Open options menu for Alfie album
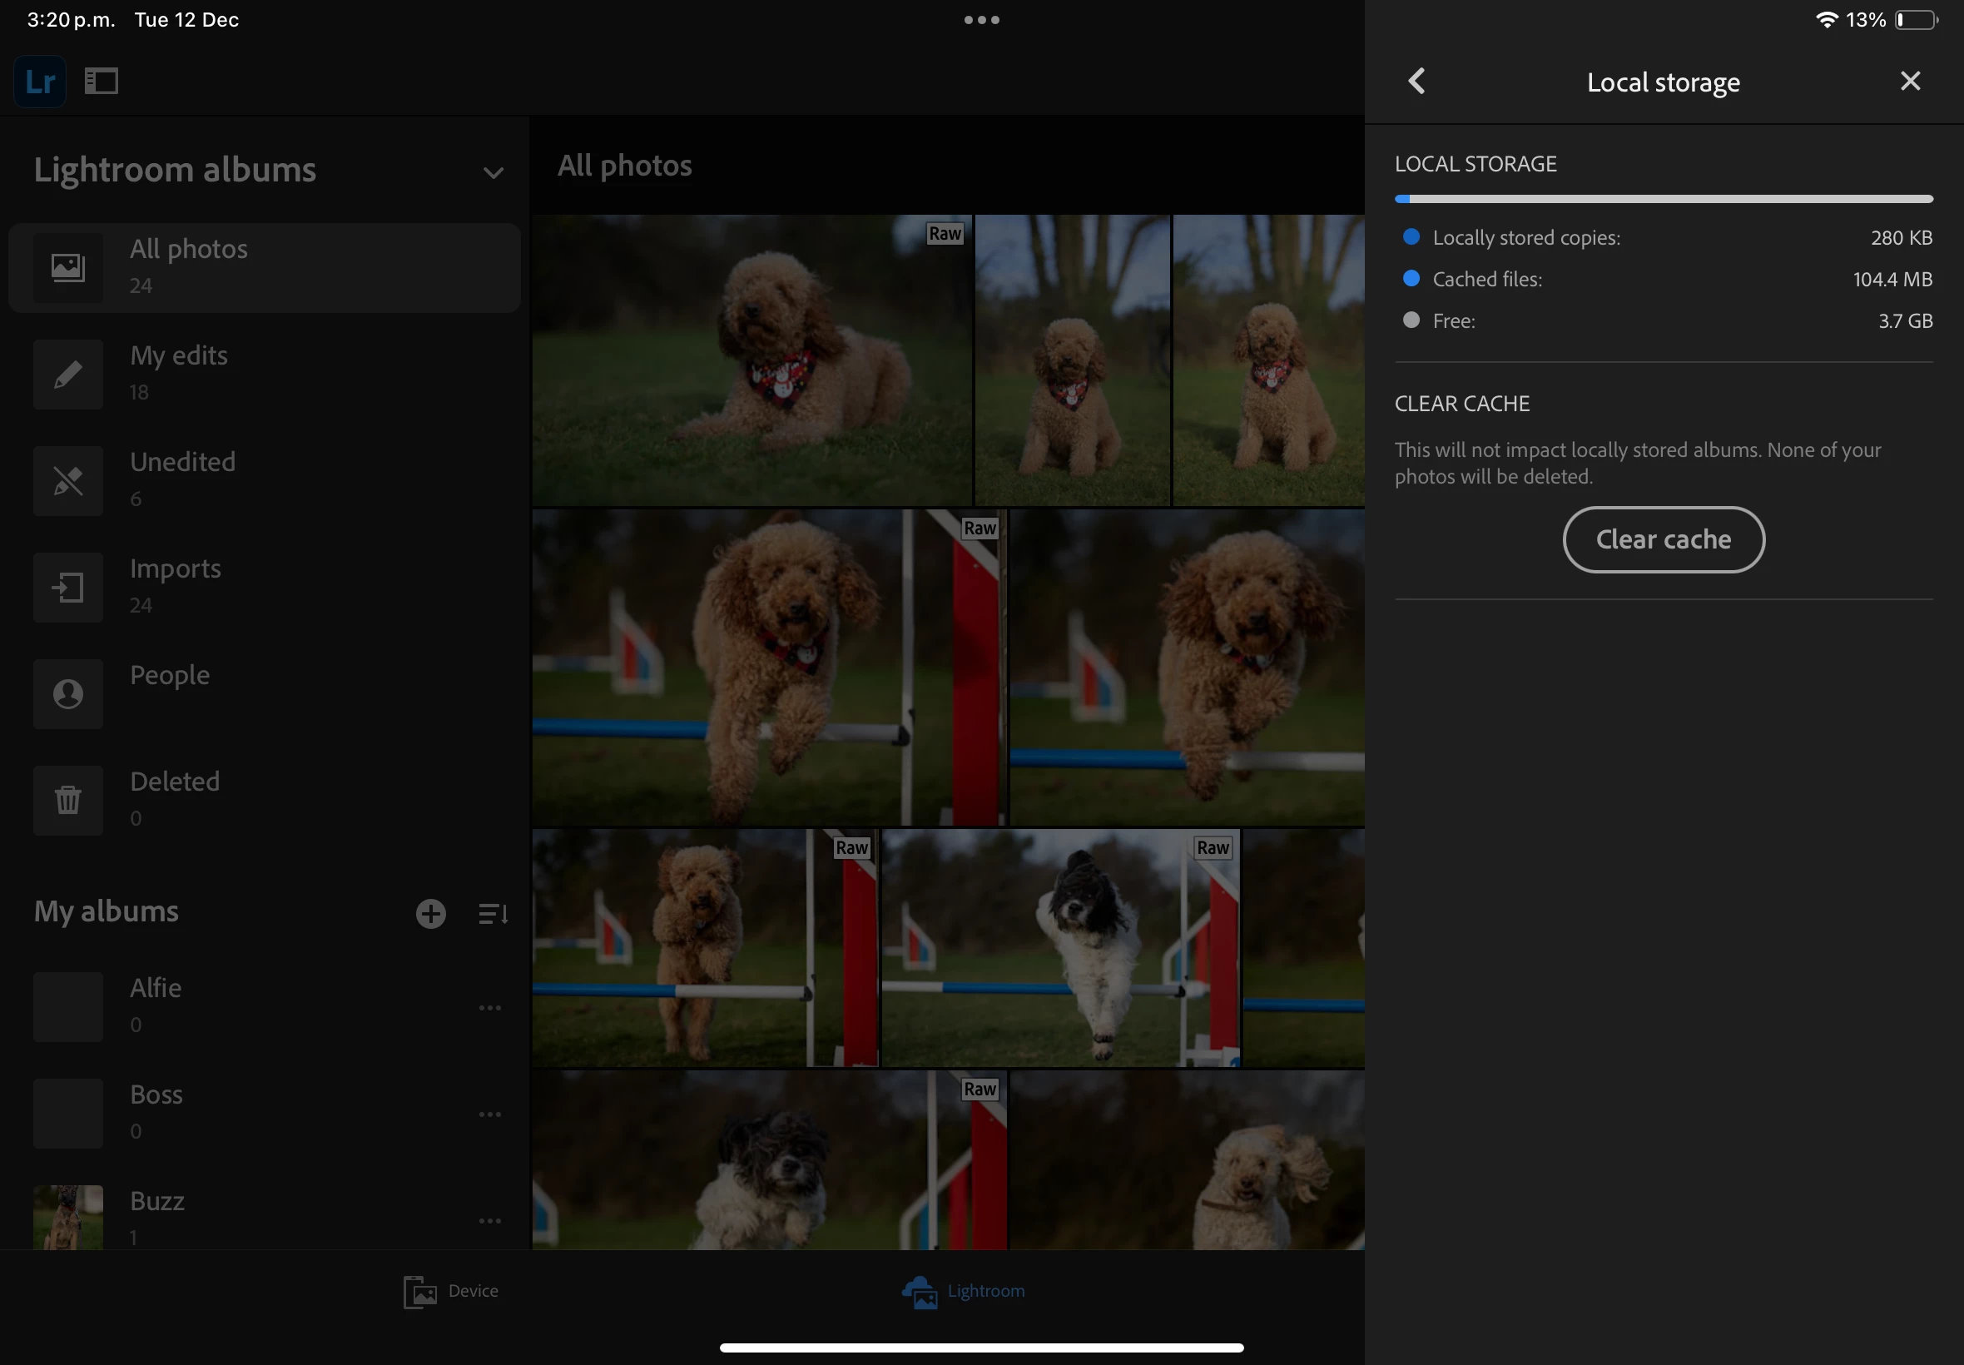Image resolution: width=1964 pixels, height=1365 pixels. pyautogui.click(x=490, y=1007)
